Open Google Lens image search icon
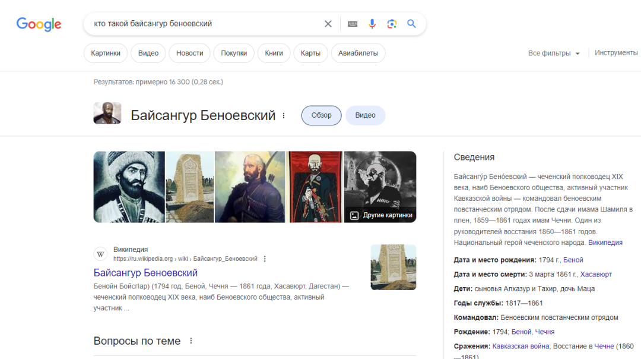 (x=392, y=24)
